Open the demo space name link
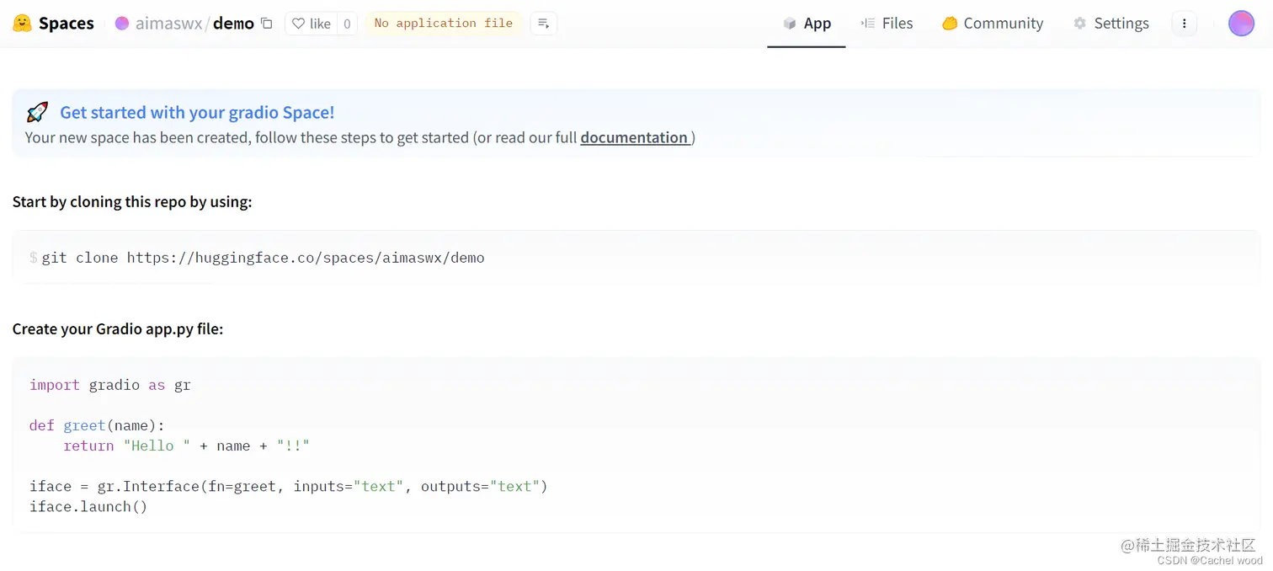 [x=233, y=24]
